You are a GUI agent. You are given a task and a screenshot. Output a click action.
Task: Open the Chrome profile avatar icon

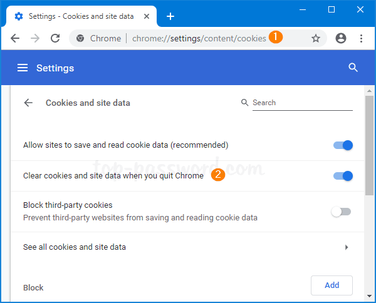tap(341, 38)
